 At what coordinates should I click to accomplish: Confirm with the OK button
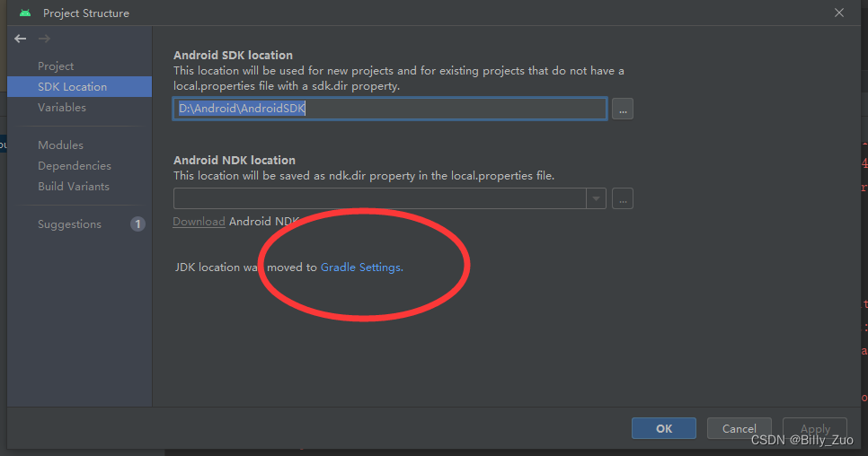[x=664, y=428]
